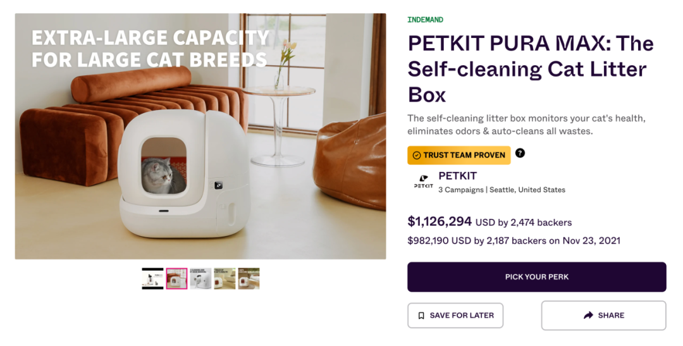Click the PETKIT brand logo
Screen dimensions: 683x346
423,182
